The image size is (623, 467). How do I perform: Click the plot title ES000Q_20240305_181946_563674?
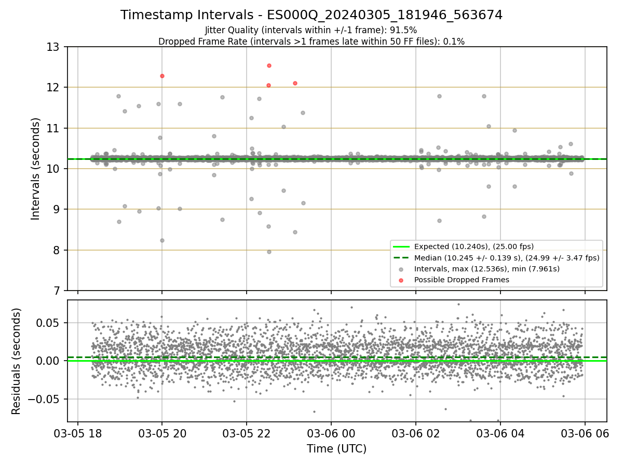(311, 15)
